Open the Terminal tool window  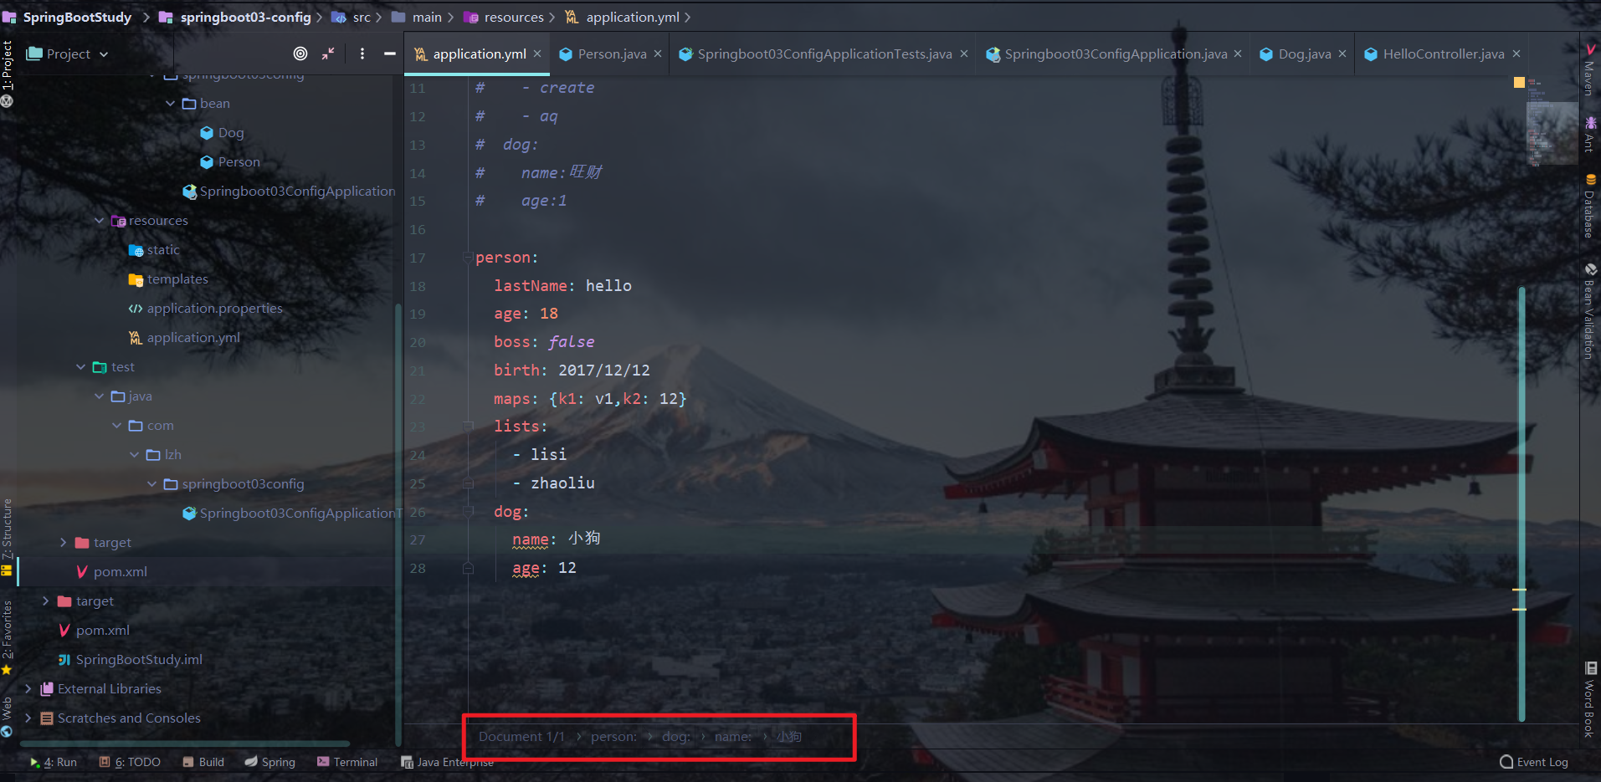[x=347, y=762]
